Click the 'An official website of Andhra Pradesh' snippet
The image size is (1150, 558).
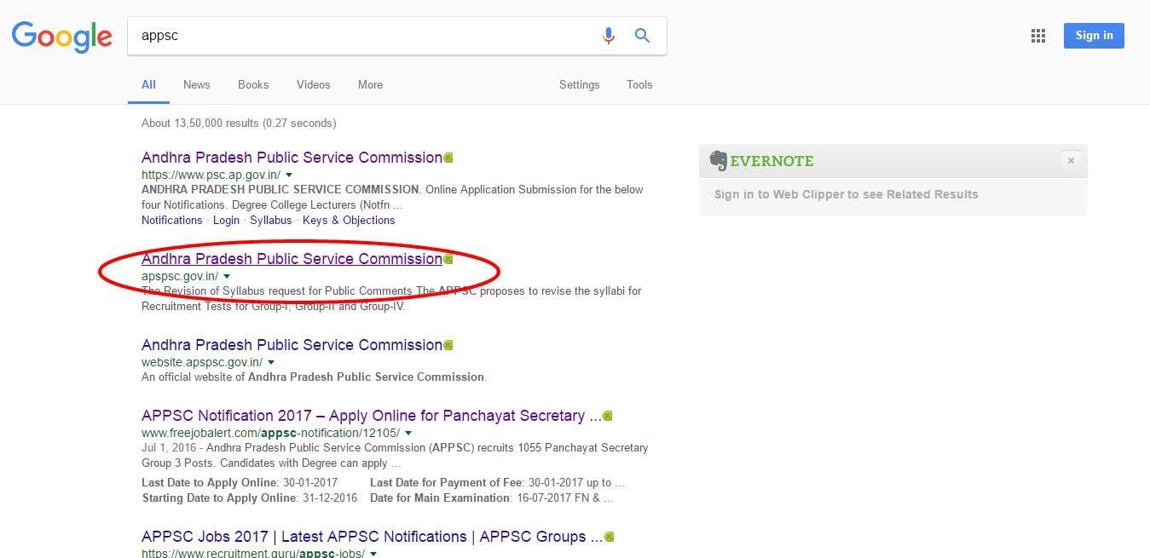(x=314, y=377)
